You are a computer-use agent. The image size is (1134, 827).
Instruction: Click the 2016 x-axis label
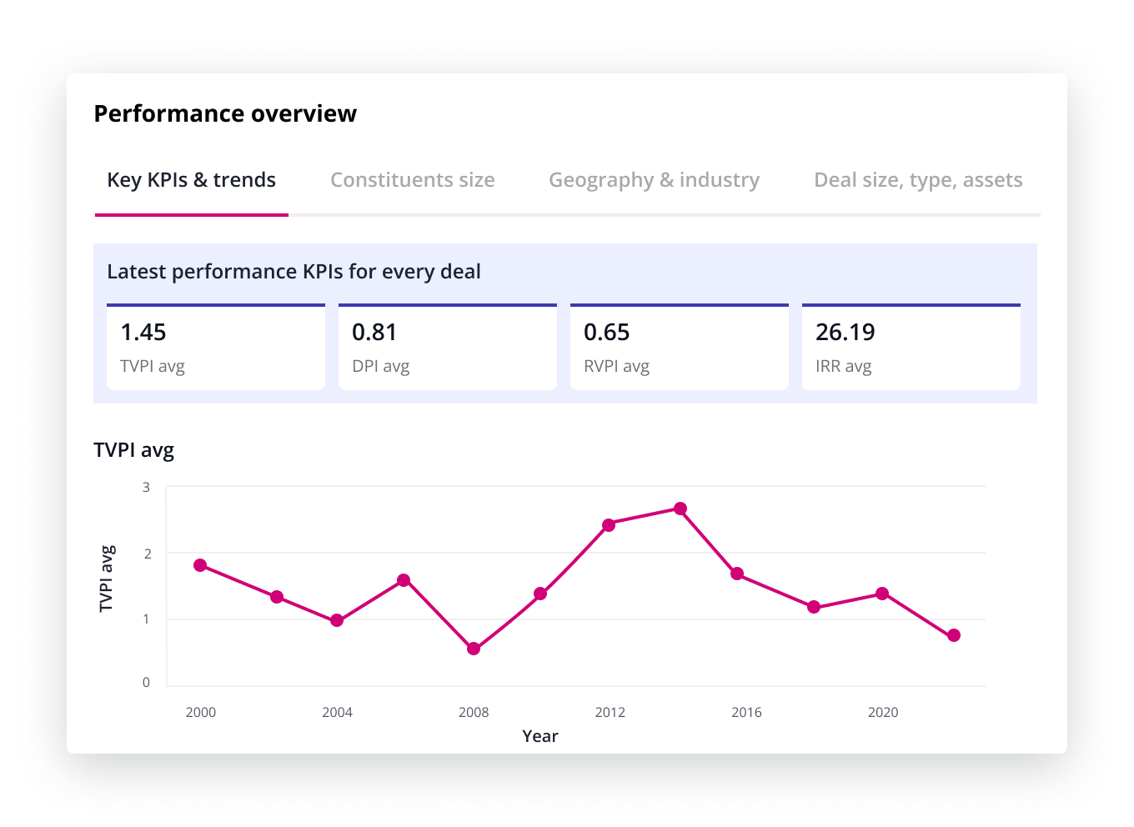tap(746, 712)
